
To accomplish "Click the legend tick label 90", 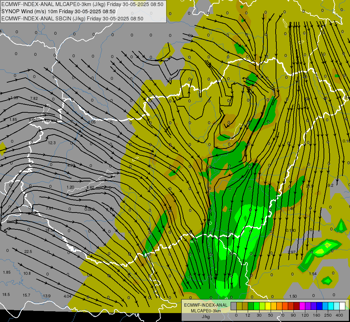I will 293,315.
